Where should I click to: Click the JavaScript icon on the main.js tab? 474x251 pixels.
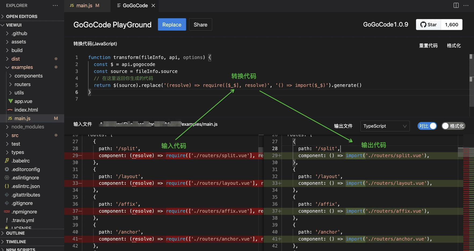71,5
